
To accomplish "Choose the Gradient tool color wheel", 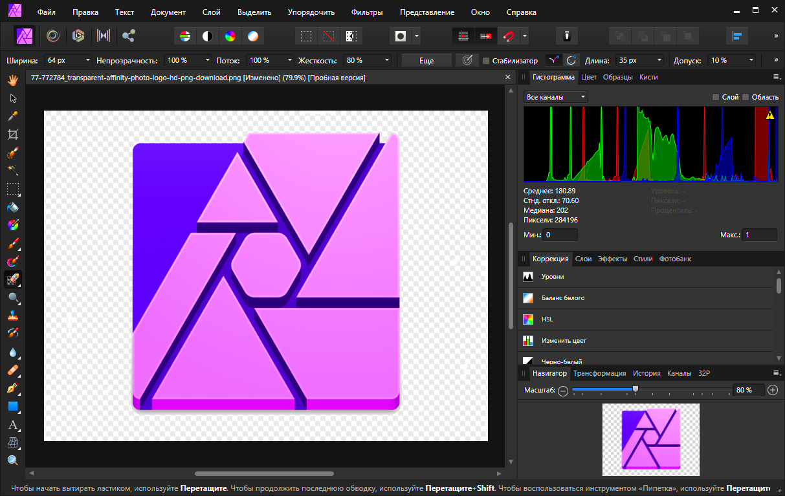I will (12, 226).
